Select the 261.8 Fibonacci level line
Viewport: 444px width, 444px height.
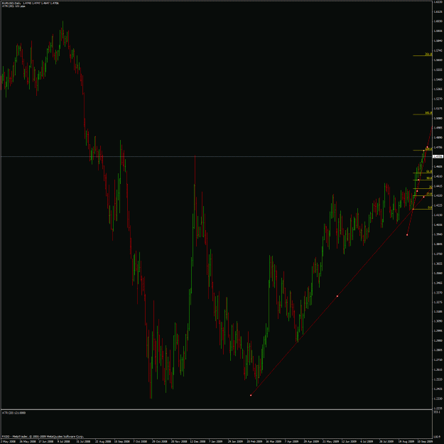pos(422,55)
